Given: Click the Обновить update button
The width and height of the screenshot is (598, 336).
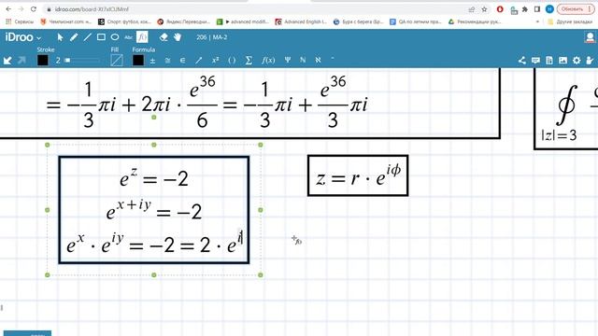Looking at the screenshot, I should 576,9.
